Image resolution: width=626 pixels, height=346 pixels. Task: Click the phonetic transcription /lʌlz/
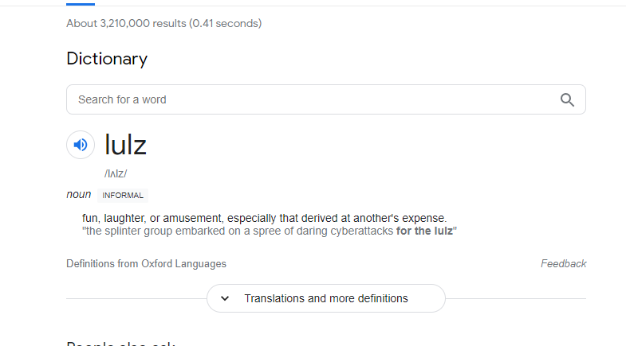[x=116, y=173]
